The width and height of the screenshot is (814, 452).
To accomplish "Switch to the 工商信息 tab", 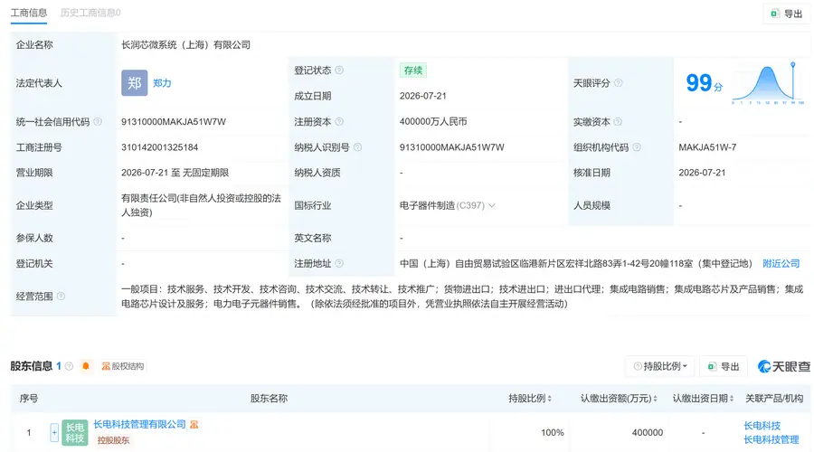I will tap(29, 13).
